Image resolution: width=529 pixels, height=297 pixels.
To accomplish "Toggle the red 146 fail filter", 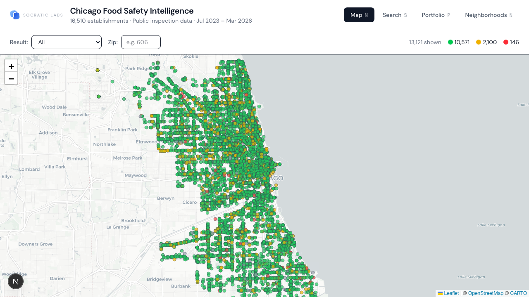I will pos(511,42).
